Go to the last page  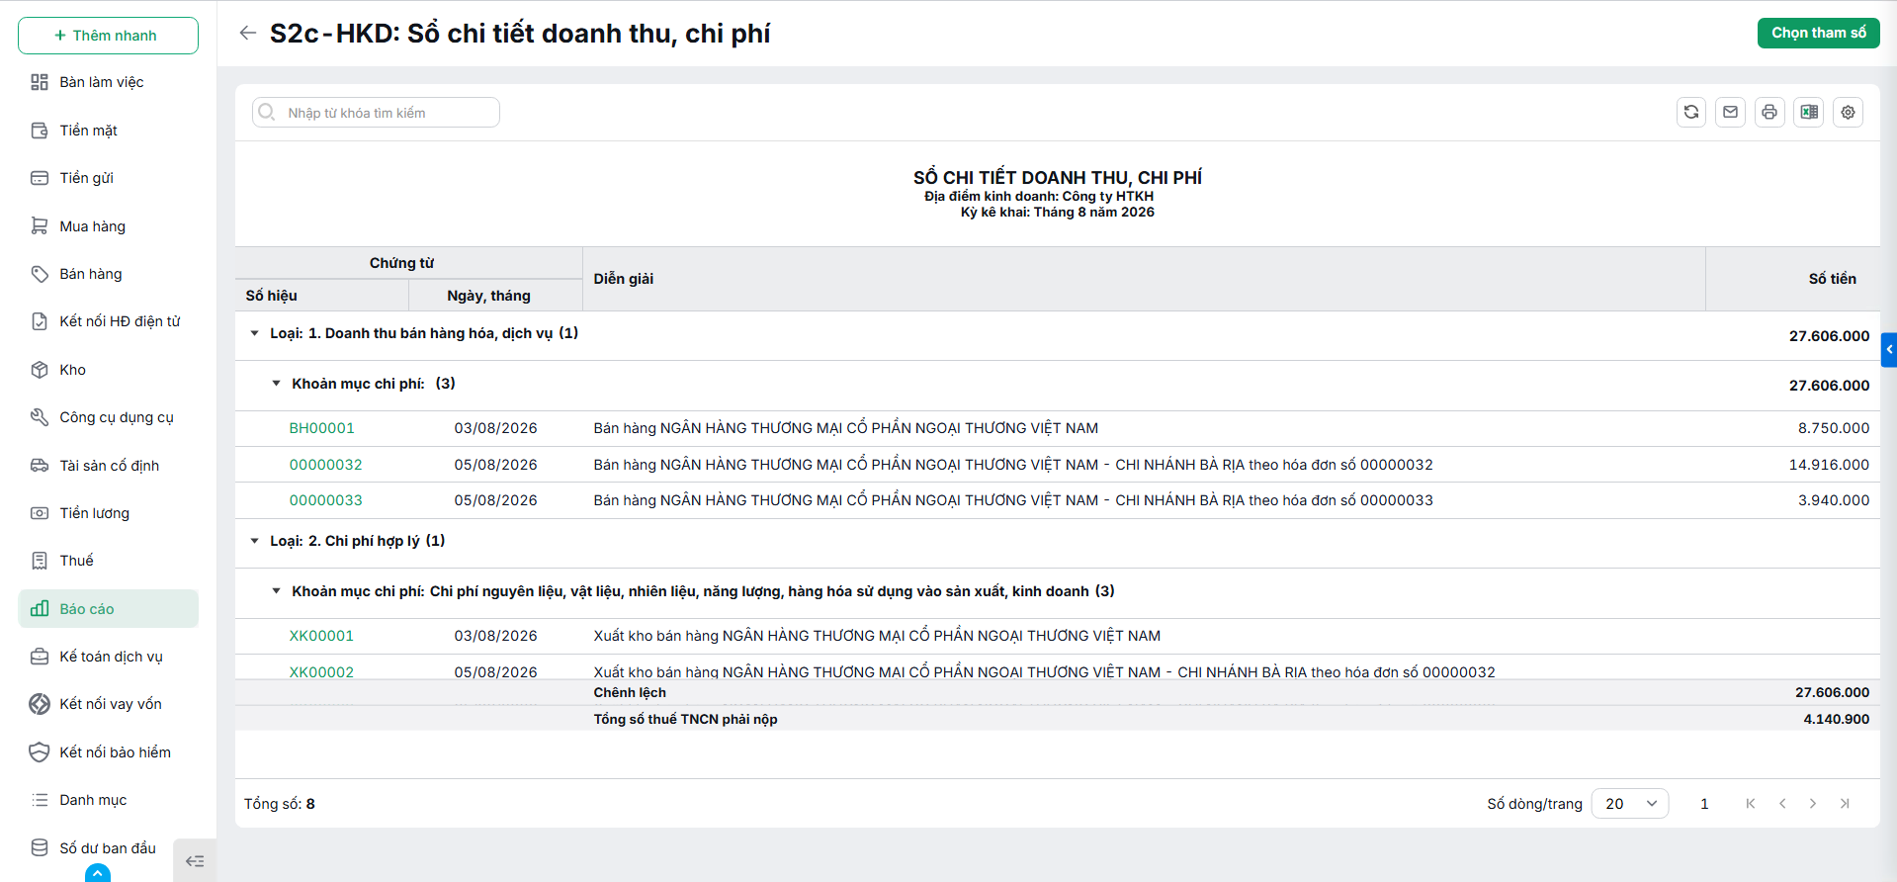click(1845, 804)
